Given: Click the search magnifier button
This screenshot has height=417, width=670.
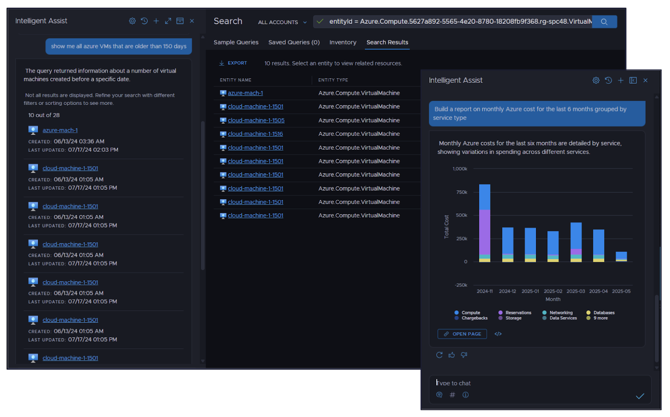Looking at the screenshot, I should 604,22.
